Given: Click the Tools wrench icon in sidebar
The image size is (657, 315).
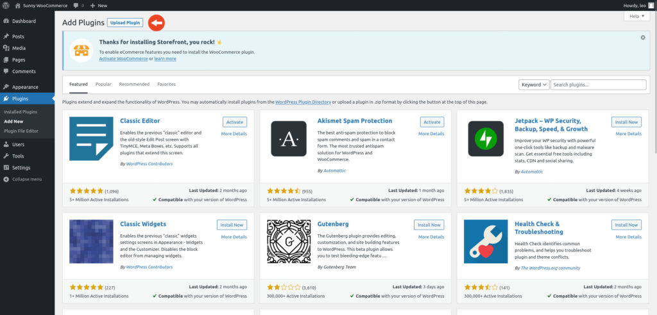Looking at the screenshot, I should pos(6,156).
